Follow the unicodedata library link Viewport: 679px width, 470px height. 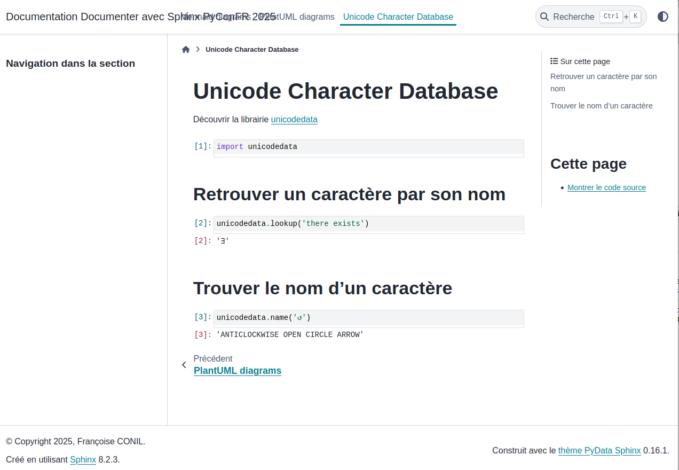coord(294,120)
